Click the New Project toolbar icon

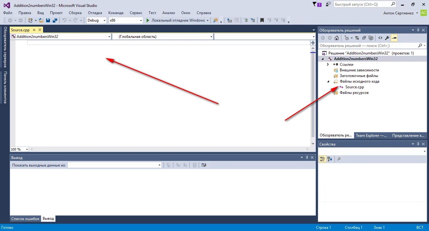(x=30, y=20)
